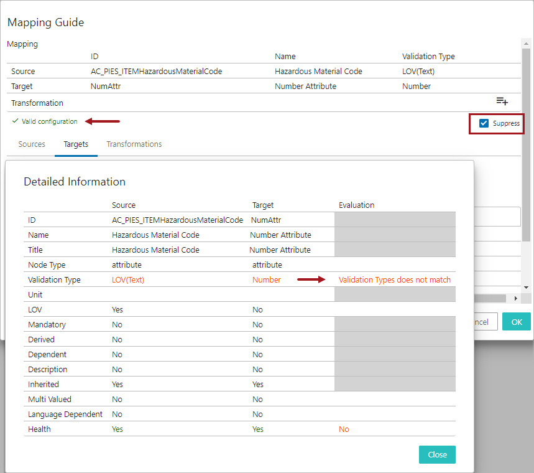Click the green Valid configuration checkmark
534x473 pixels.
[15, 121]
